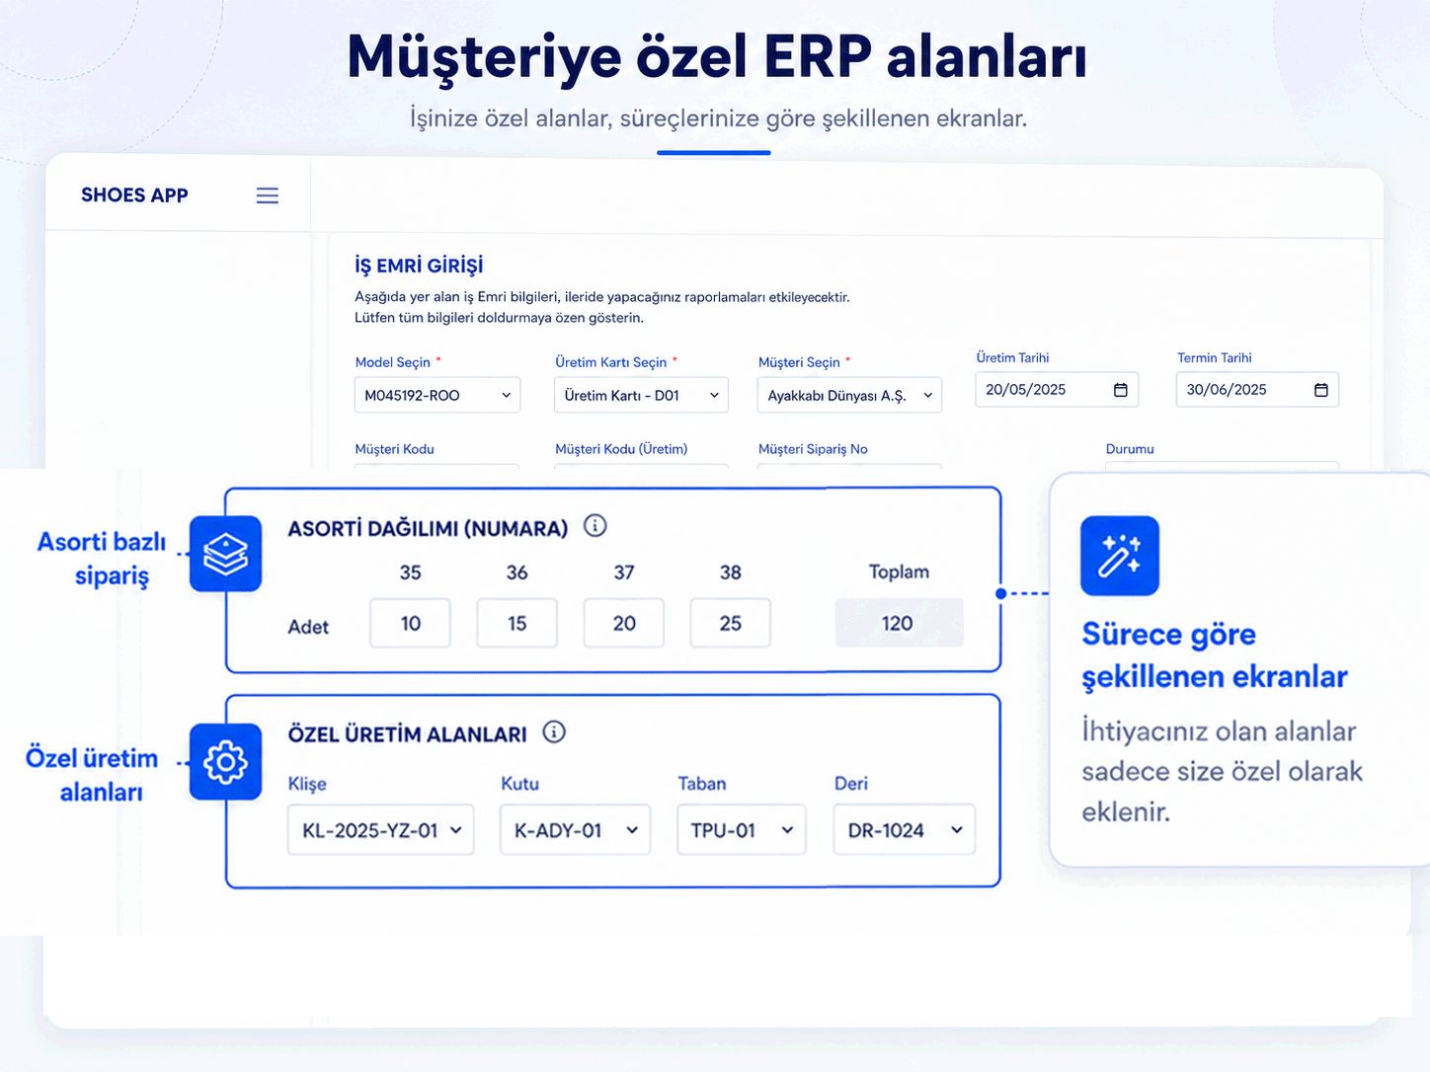
Task: Click the Asorti bazlı sipariş label
Action: click(x=103, y=559)
